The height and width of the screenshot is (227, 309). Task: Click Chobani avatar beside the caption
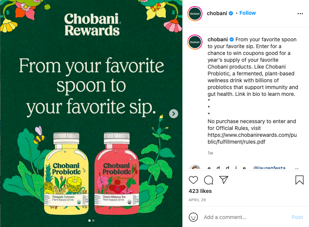(195, 42)
